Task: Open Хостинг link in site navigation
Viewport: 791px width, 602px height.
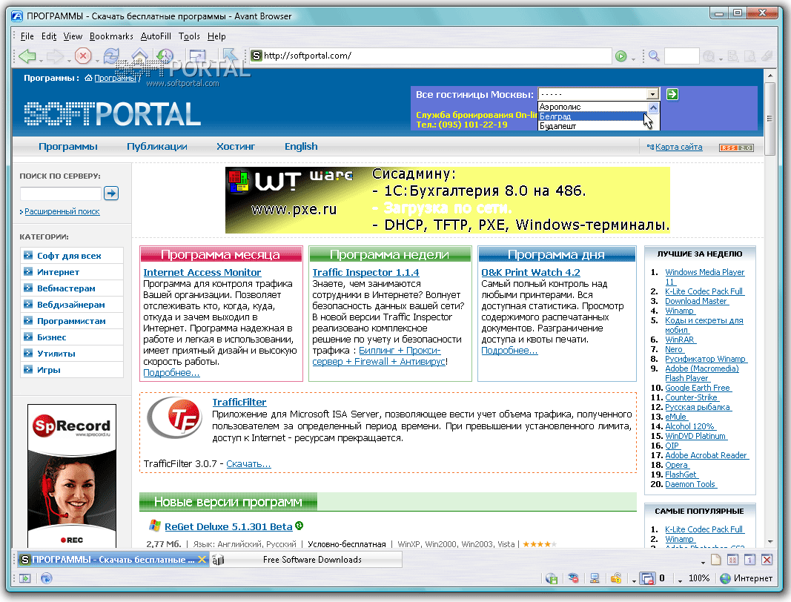Action: pyautogui.click(x=236, y=146)
